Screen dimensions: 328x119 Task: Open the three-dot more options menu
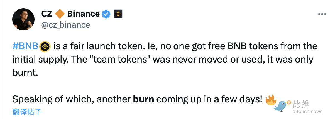click(x=322, y=14)
